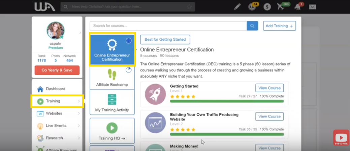This screenshot has height=151, width=350.
Task: Click the Research sidebar icon
Action: click(40, 138)
